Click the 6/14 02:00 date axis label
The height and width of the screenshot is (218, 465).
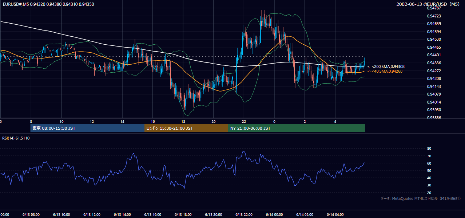tap(305, 214)
